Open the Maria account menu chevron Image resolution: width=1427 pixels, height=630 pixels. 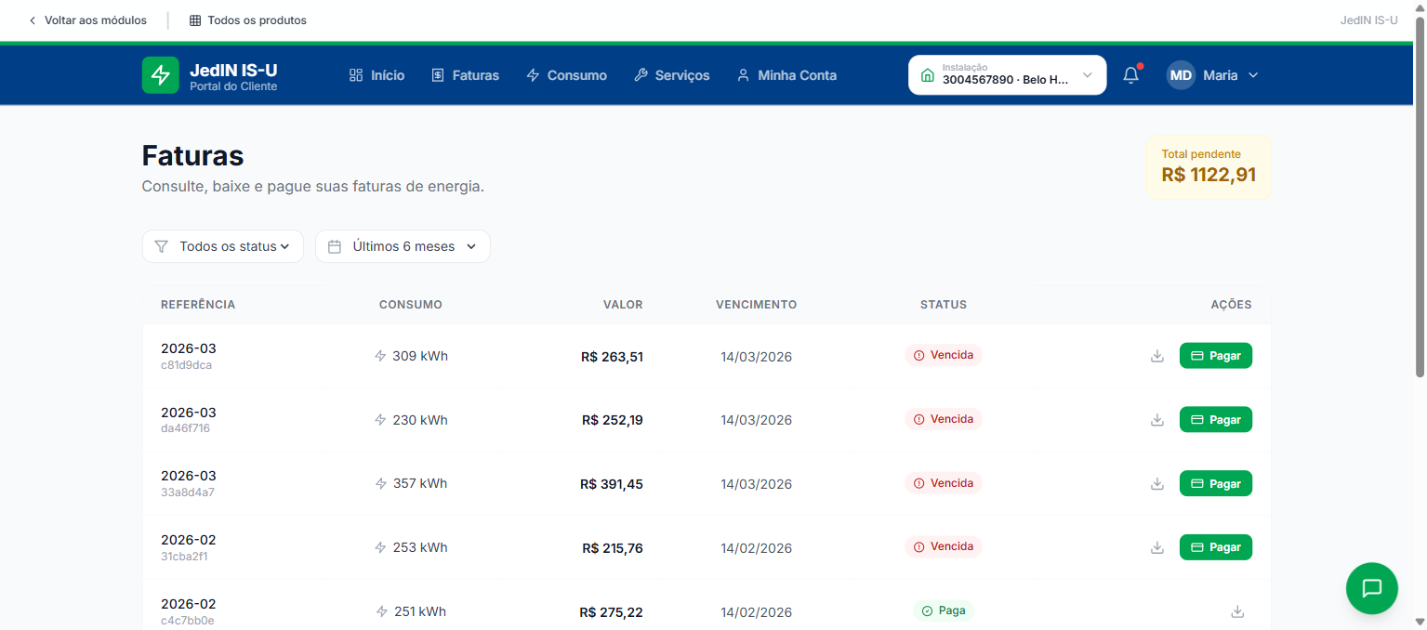pyautogui.click(x=1253, y=75)
